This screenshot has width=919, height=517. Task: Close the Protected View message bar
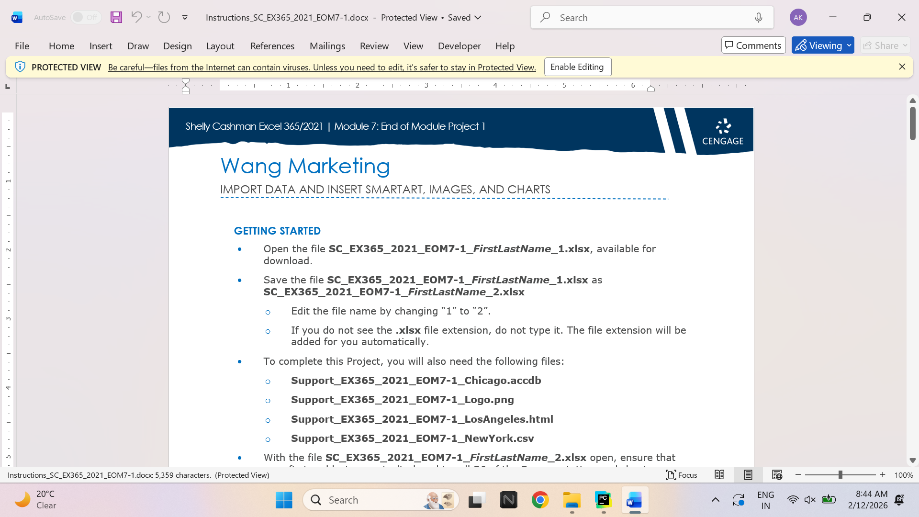pos(902,67)
